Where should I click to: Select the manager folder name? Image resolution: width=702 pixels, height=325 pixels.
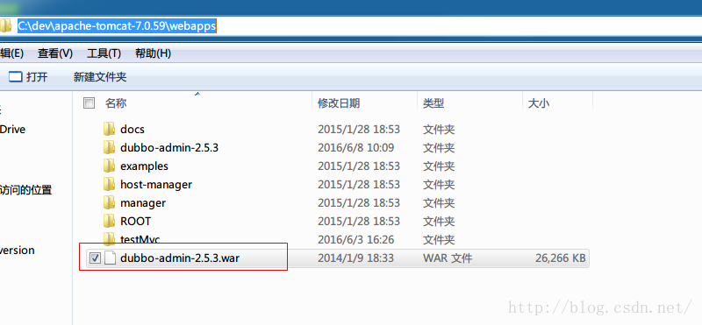point(143,203)
